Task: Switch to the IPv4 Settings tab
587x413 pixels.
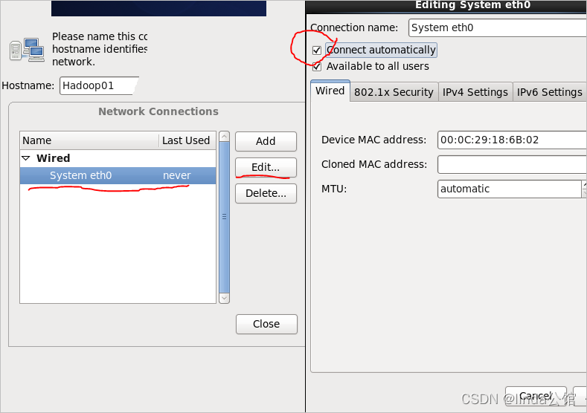Action: click(x=475, y=92)
